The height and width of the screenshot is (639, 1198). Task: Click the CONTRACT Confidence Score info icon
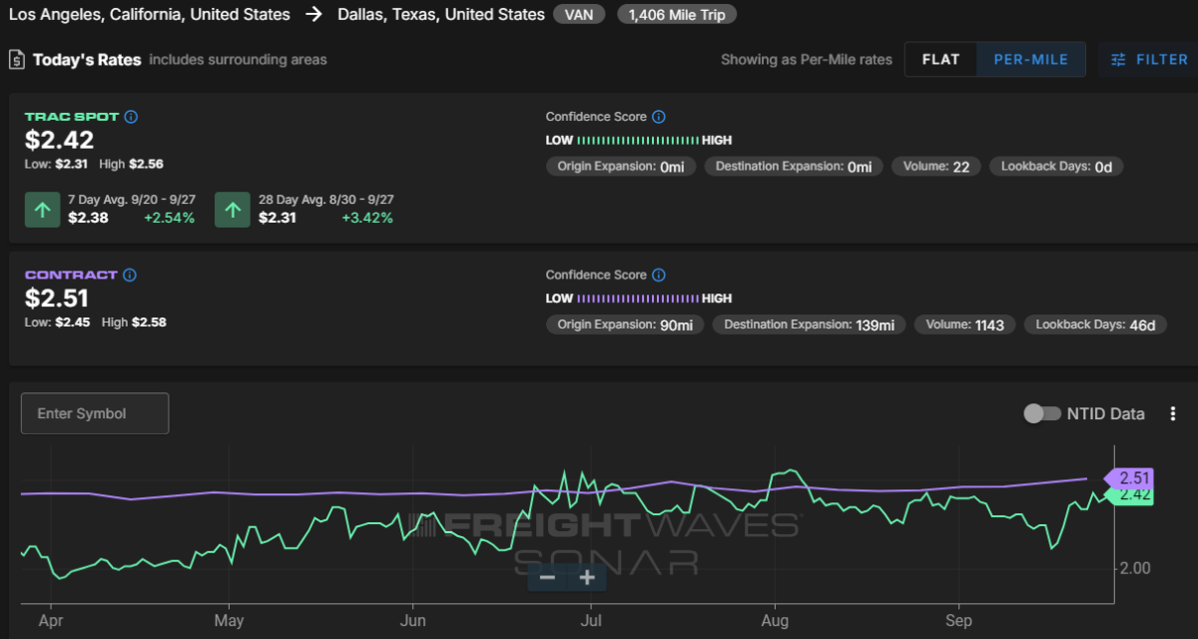[x=659, y=275]
